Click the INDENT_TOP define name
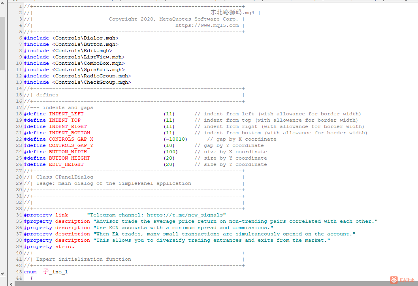The height and width of the screenshot is (286, 418). point(64,120)
